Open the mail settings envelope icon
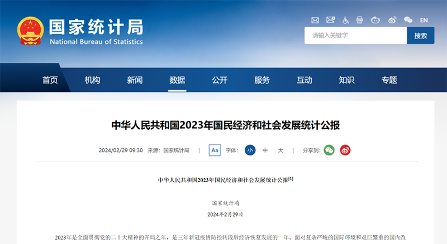Viewport: 447px width, 244px height. [331, 20]
